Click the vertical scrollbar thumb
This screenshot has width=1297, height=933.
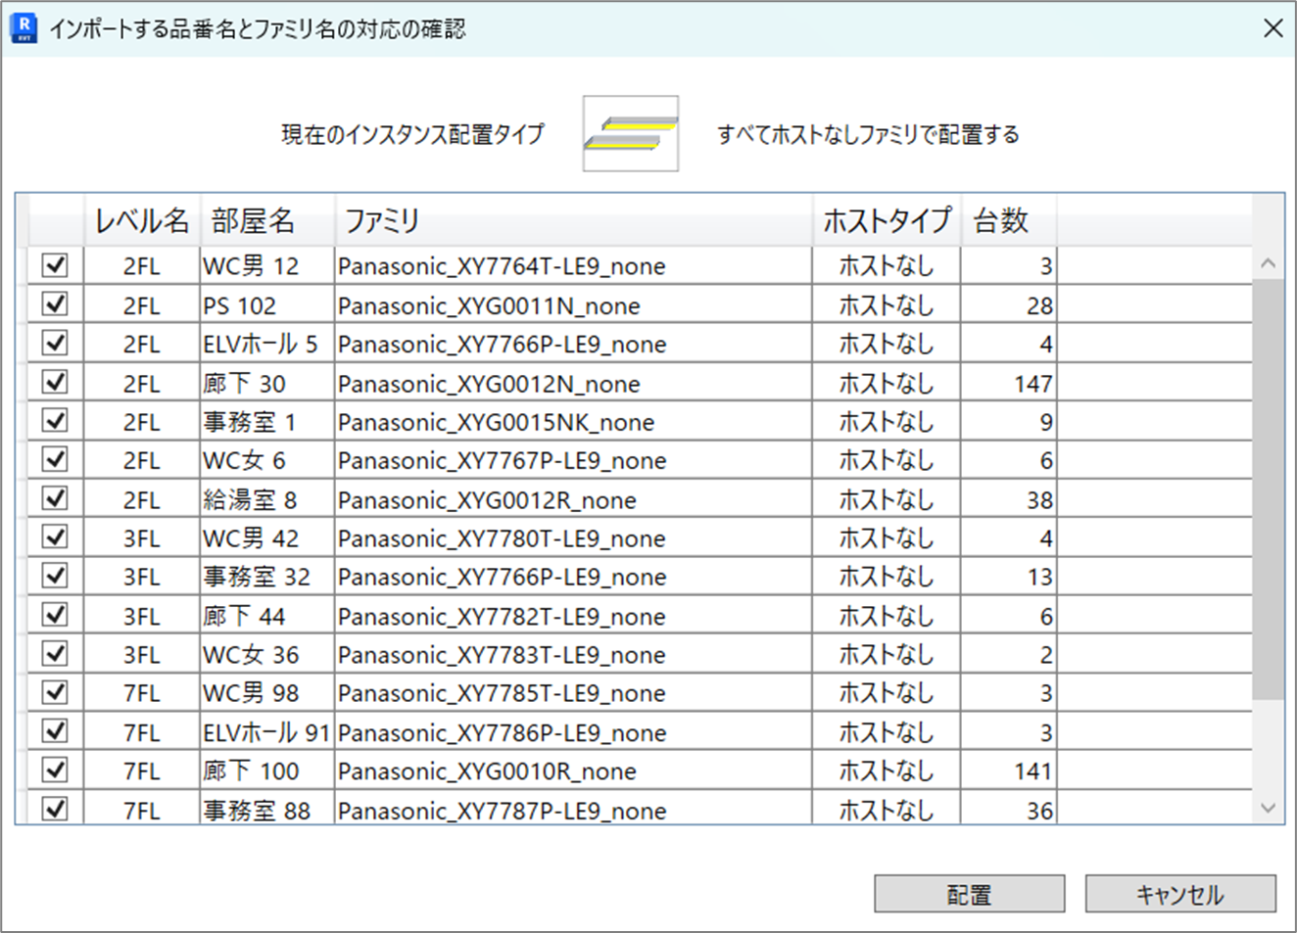[1268, 490]
